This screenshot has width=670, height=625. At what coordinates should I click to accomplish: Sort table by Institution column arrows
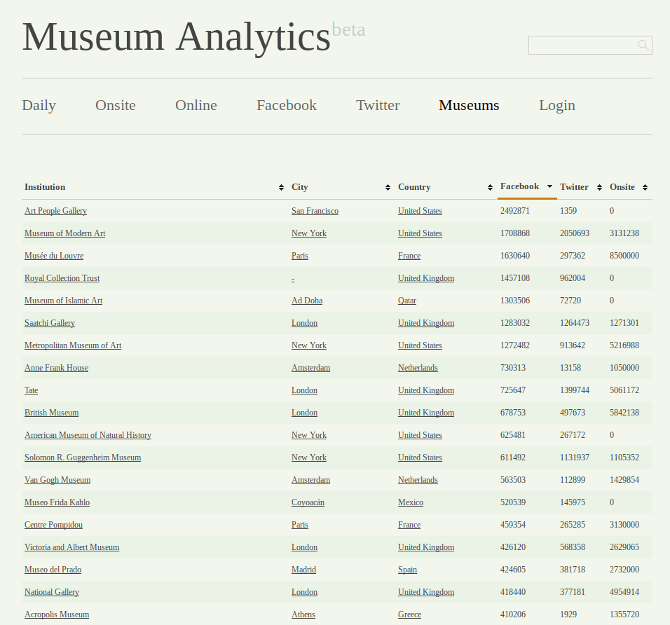point(281,187)
